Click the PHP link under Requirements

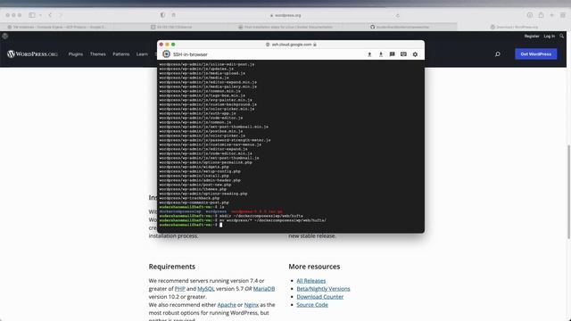pyautogui.click(x=180, y=289)
